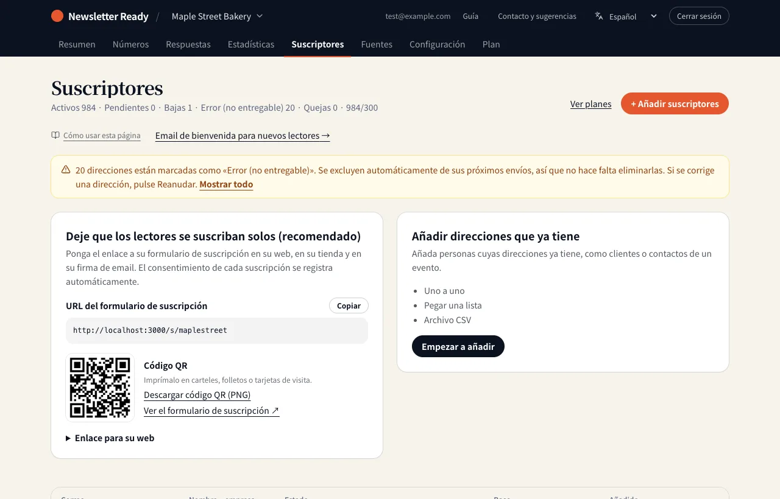Viewport: 780px width, 499px height.
Task: Open the Ver planes link
Action: tap(590, 104)
